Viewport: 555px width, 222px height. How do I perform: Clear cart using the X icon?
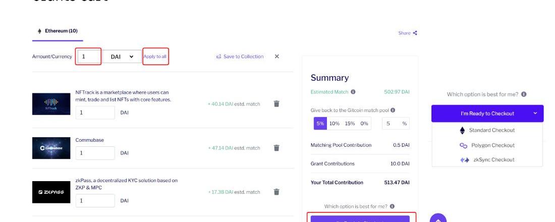point(276,57)
